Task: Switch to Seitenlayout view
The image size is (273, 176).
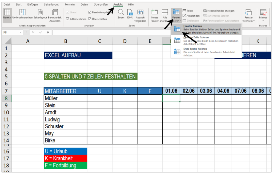Action: [40, 14]
